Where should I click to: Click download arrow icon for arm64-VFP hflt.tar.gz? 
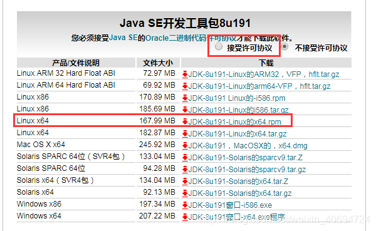185,86
